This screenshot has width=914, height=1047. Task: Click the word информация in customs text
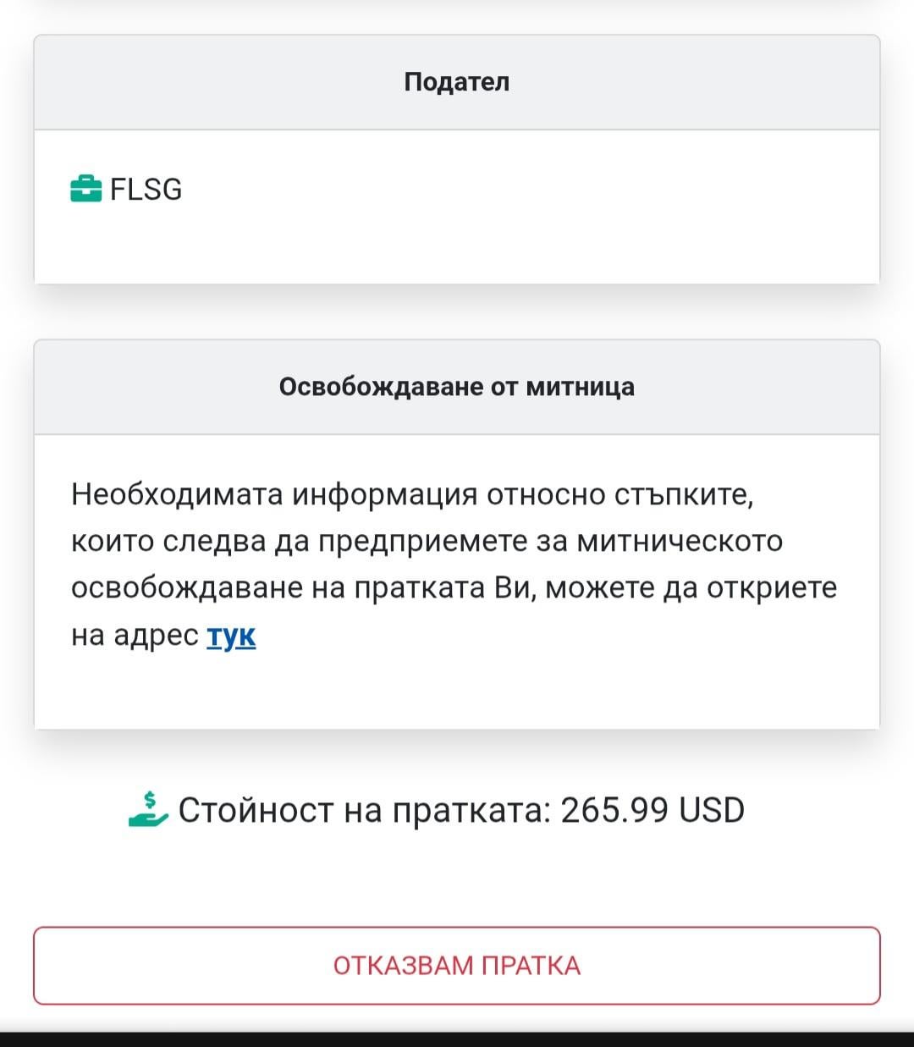385,493
